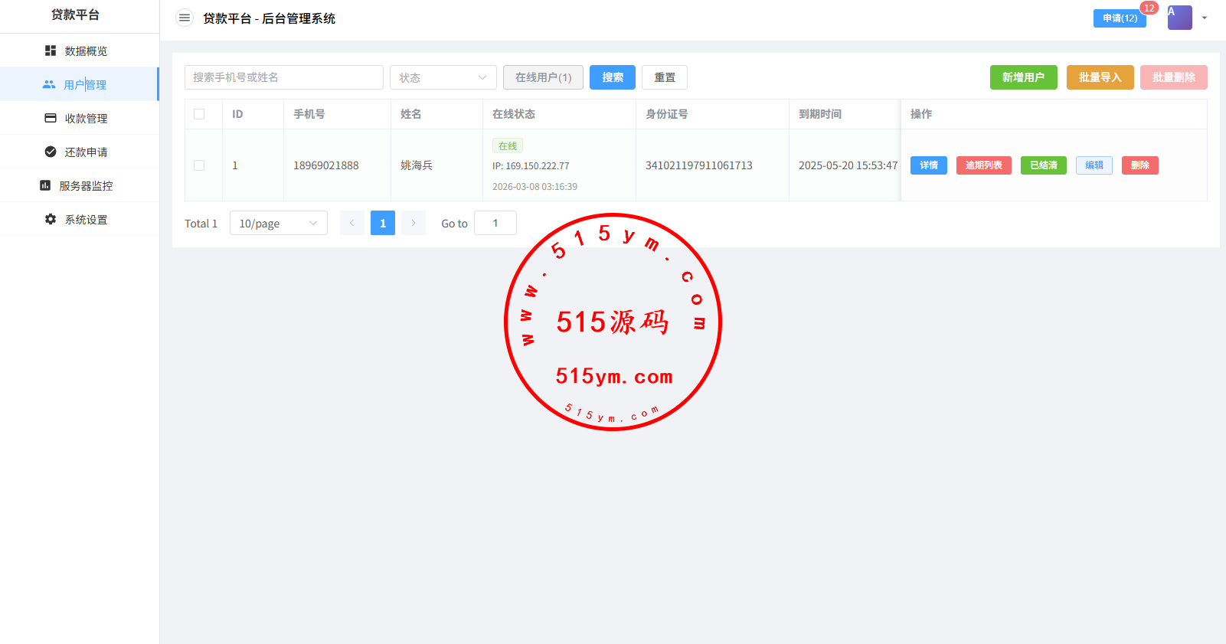
Task: Click the gear icon for 系统设置
Action: (51, 219)
